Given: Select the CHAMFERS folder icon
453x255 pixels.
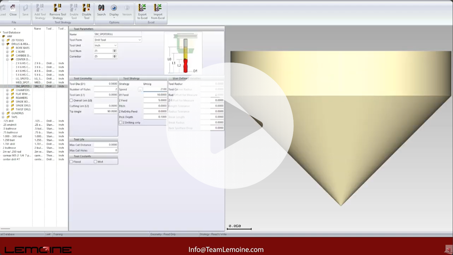Looking at the screenshot, I should tap(12, 90).
